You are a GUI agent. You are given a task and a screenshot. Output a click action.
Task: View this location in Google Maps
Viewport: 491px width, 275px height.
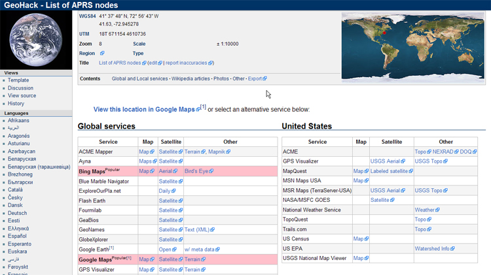pos(145,110)
